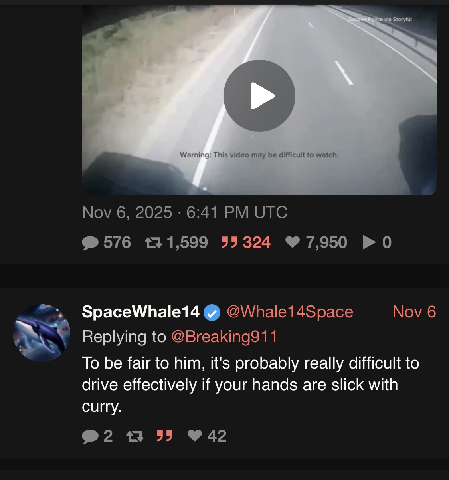Like SpaceWhale14's reply with 42 hearts
Viewport: 449px width, 480px height.
(x=195, y=436)
